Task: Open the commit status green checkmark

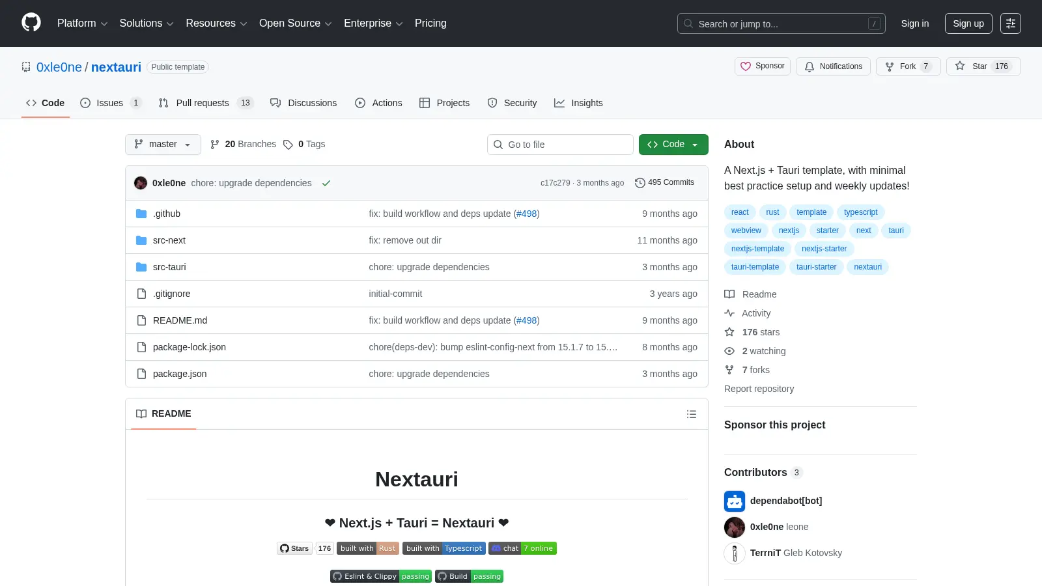Action: pos(326,183)
